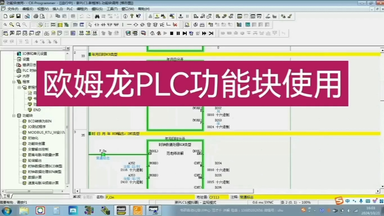
Task: Insert a new coil
Action: 136,25
